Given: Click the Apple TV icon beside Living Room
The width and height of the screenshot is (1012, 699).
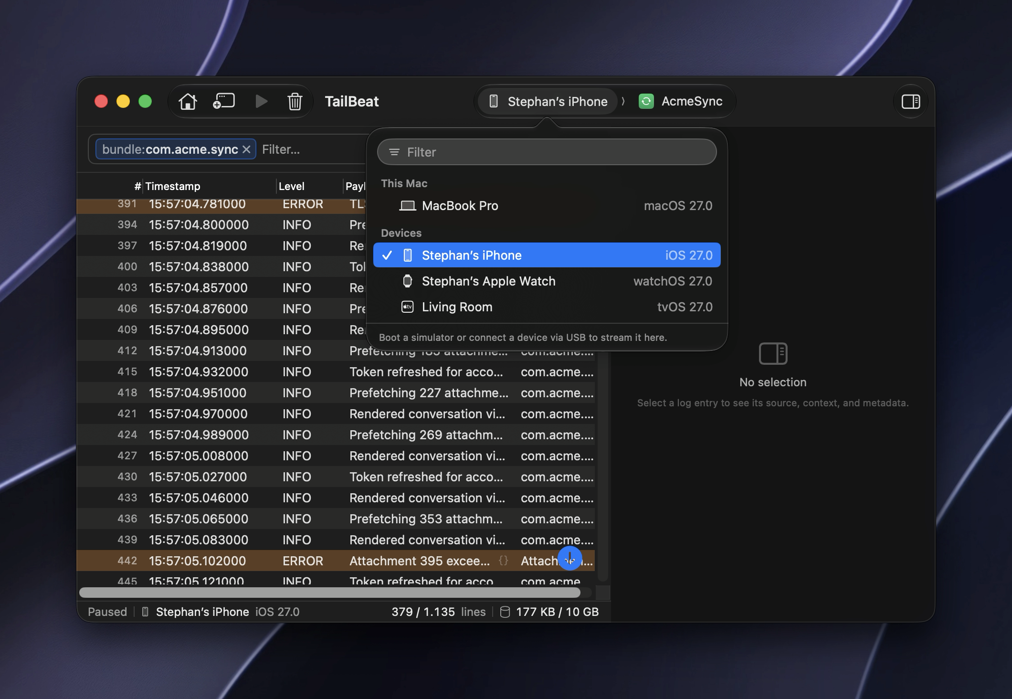Looking at the screenshot, I should [x=407, y=307].
